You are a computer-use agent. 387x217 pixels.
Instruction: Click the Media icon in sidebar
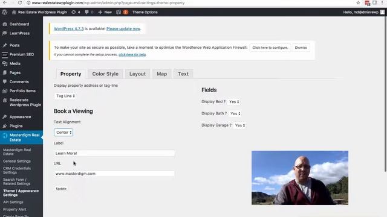point(5,63)
